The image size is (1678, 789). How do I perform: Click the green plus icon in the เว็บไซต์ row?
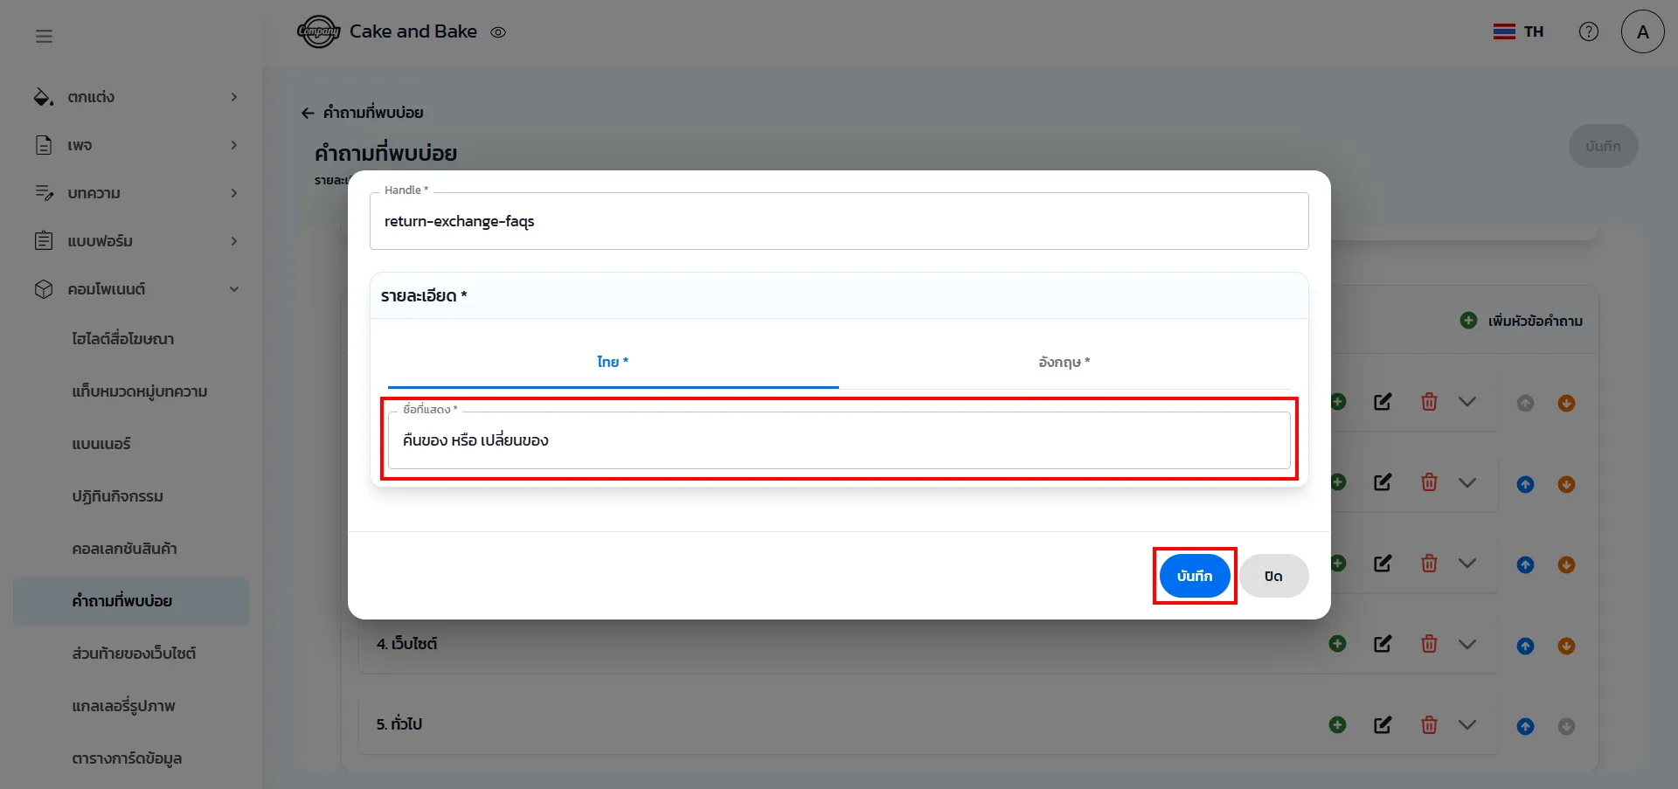(1337, 644)
